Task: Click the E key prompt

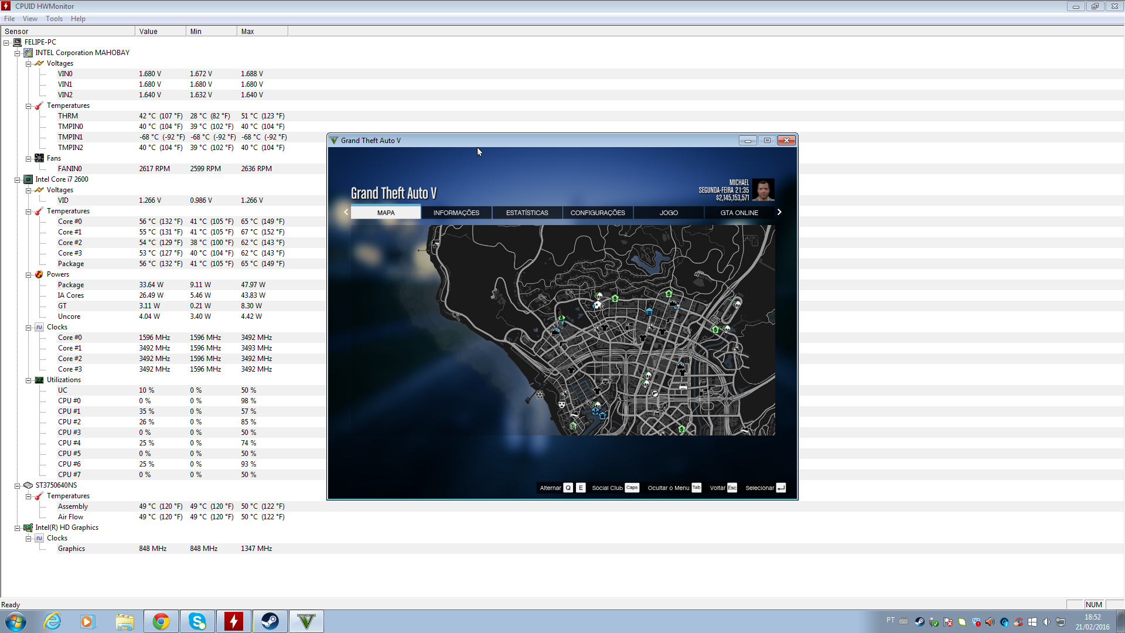Action: pos(581,488)
